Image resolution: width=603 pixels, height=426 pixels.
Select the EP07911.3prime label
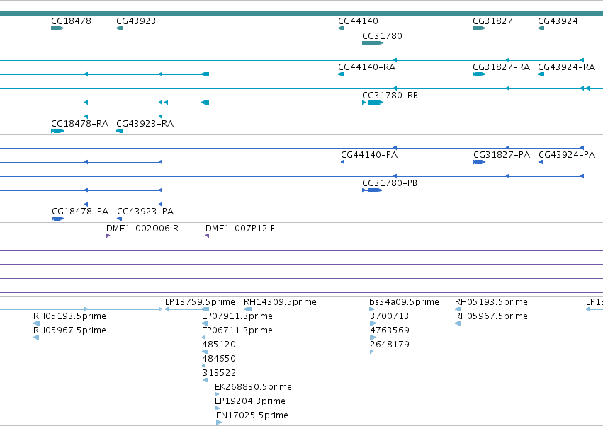pos(237,316)
